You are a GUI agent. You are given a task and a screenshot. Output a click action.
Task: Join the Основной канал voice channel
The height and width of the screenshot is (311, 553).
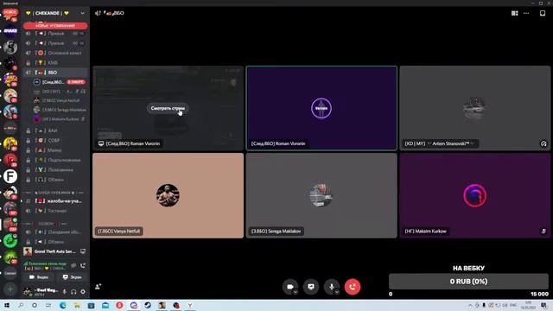tap(54, 53)
